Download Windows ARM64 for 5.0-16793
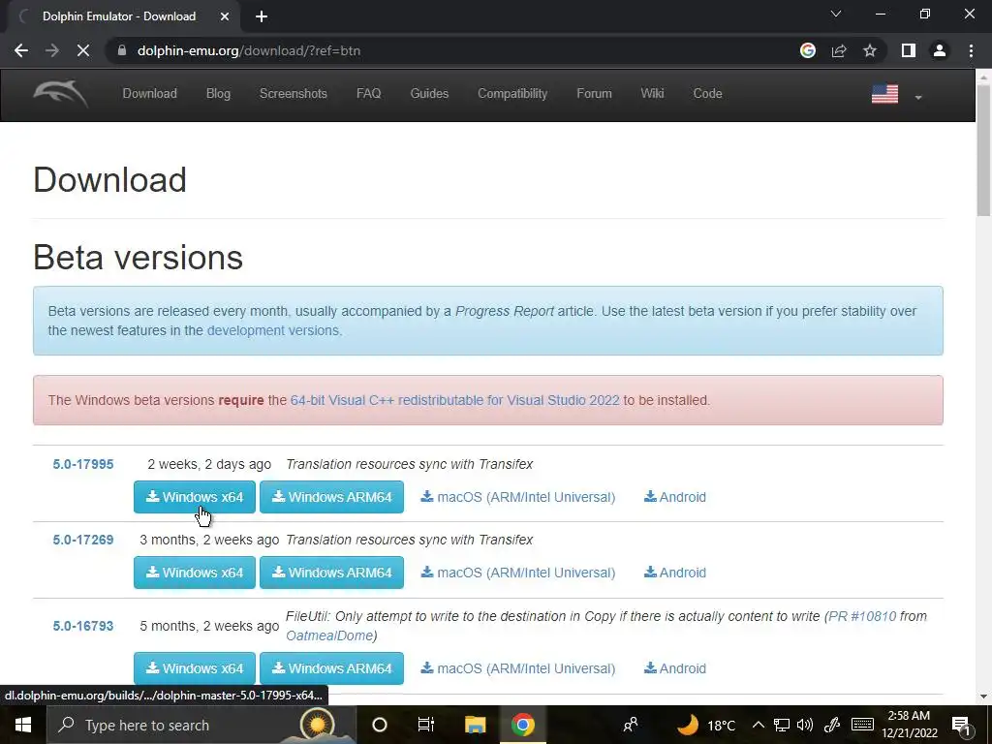992x744 pixels. point(331,668)
